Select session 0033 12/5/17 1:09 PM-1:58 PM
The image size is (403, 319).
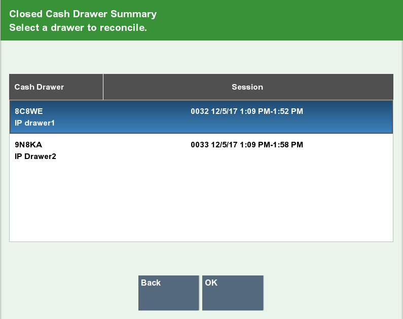247,145
